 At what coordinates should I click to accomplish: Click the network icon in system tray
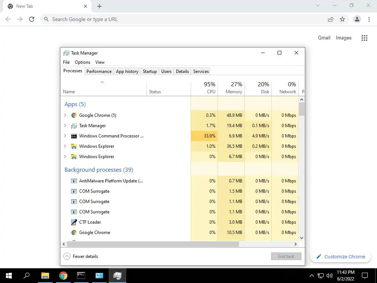click(321, 276)
